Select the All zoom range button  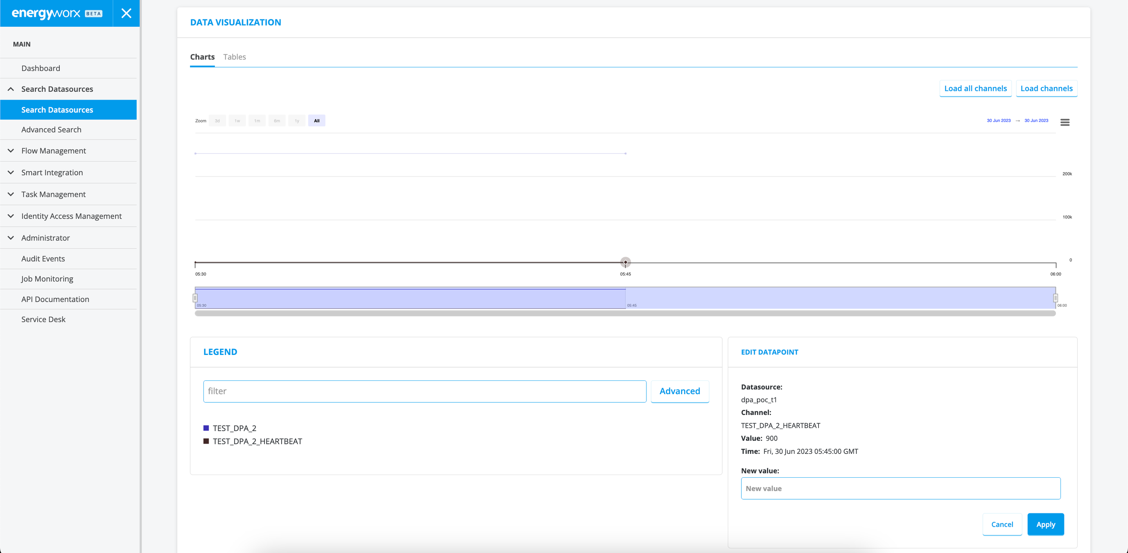pos(316,121)
